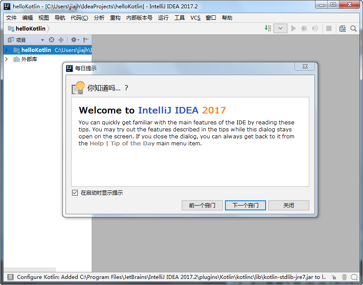Click the Hector inspector icon in status bar

(x=344, y=277)
